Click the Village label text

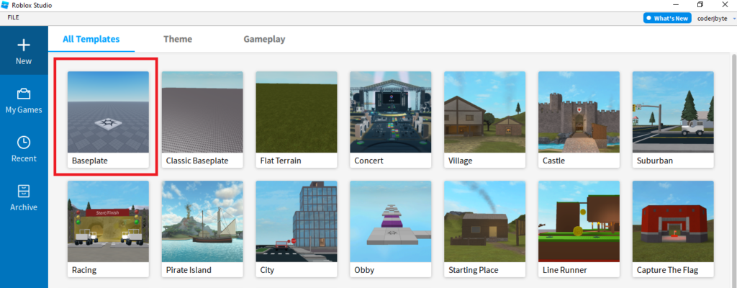click(461, 161)
